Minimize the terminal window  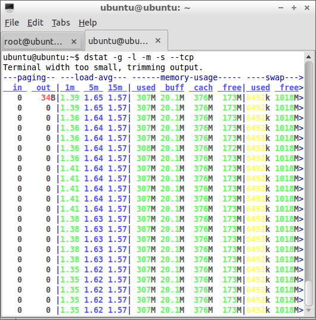pyautogui.click(x=281, y=8)
